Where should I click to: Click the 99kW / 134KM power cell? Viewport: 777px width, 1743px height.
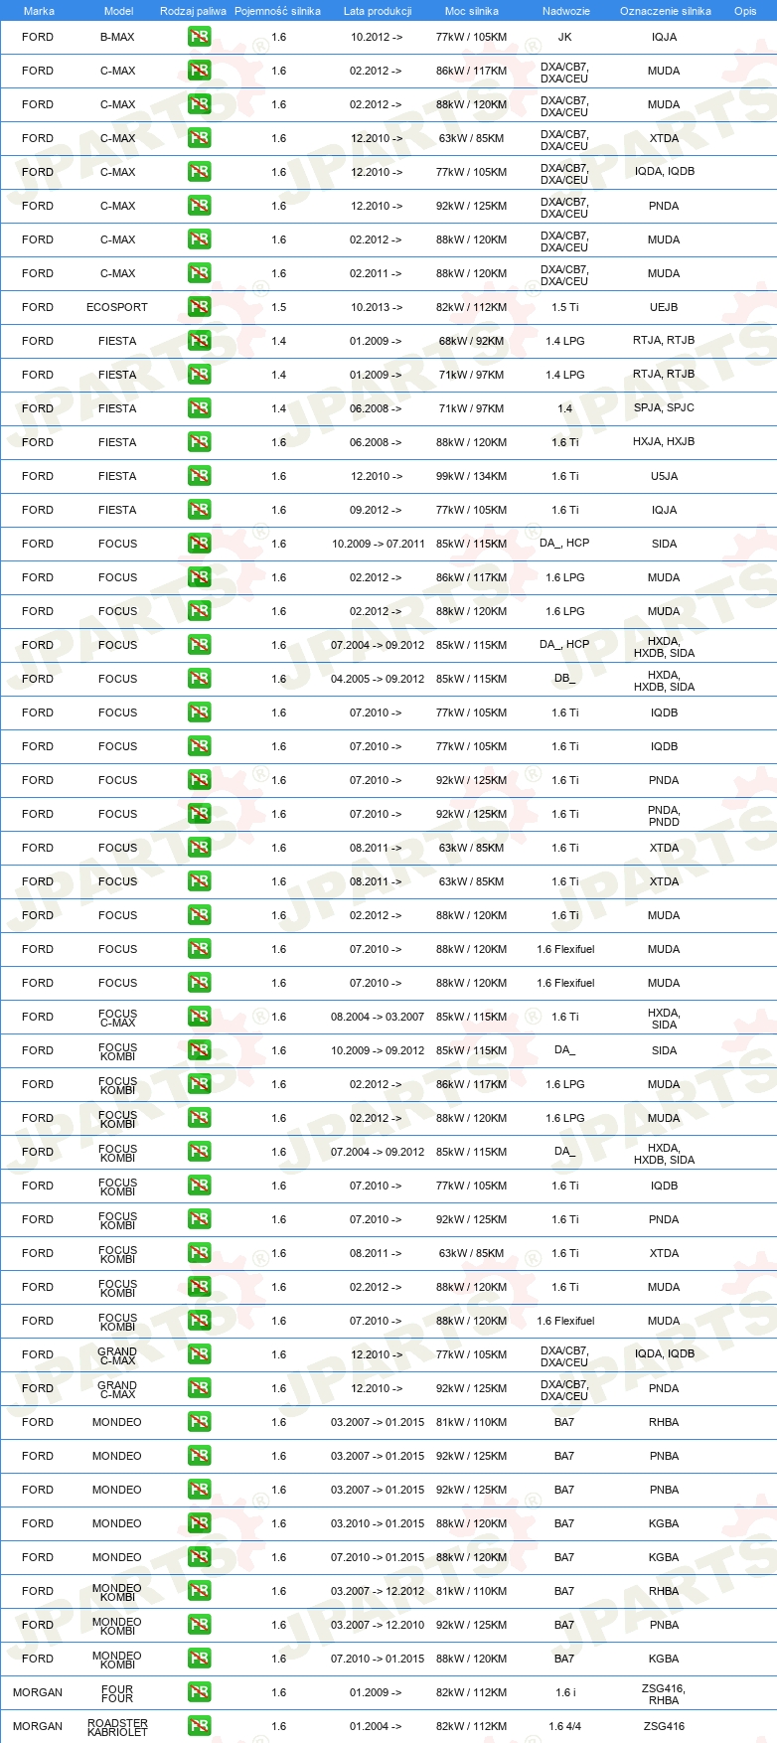(472, 477)
